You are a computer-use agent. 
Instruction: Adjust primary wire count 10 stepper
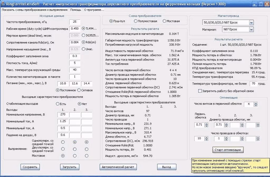[206, 138]
